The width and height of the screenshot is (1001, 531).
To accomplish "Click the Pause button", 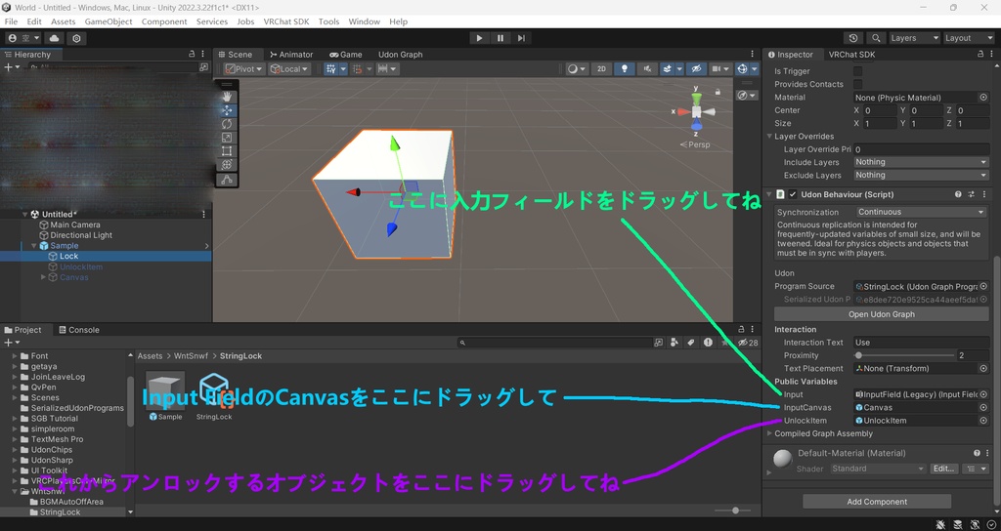I will (500, 38).
